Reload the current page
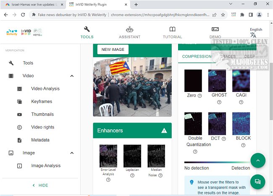 (23, 15)
